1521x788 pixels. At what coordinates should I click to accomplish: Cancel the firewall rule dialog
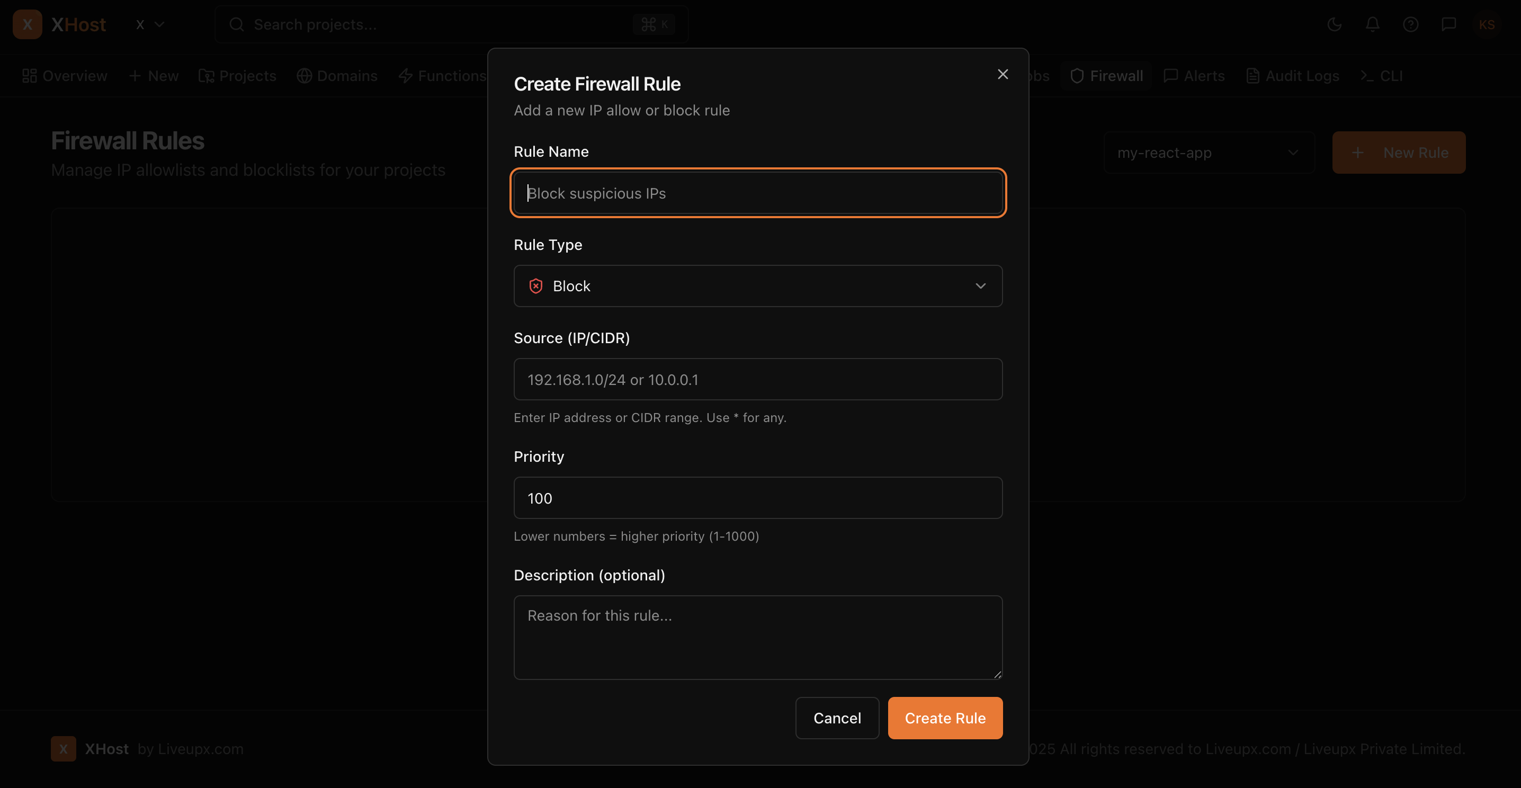[x=837, y=718]
